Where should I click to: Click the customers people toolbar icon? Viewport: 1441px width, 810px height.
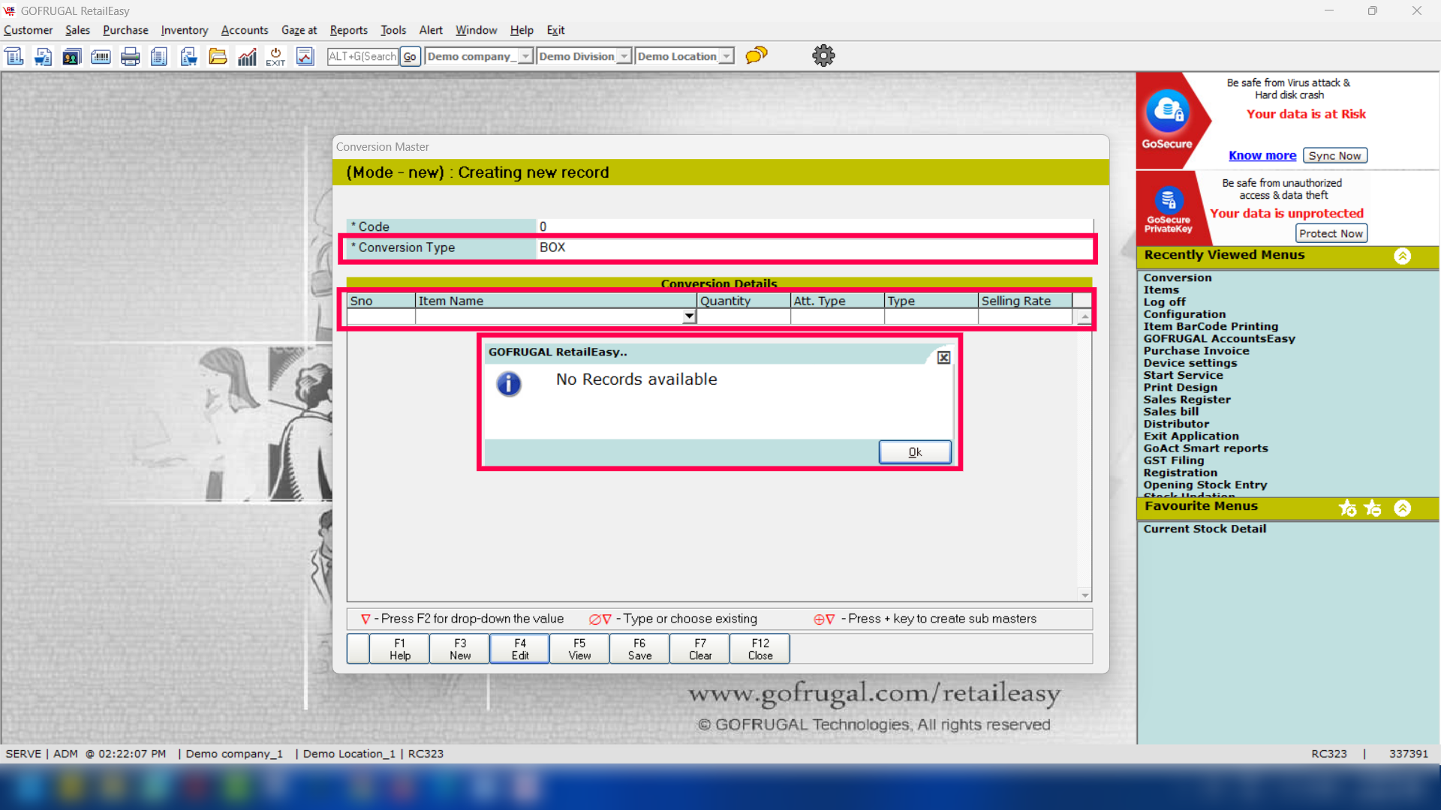click(x=71, y=56)
